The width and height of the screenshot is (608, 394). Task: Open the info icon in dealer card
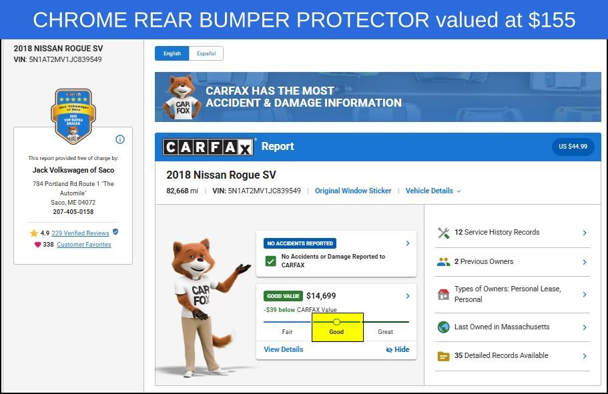pos(120,139)
